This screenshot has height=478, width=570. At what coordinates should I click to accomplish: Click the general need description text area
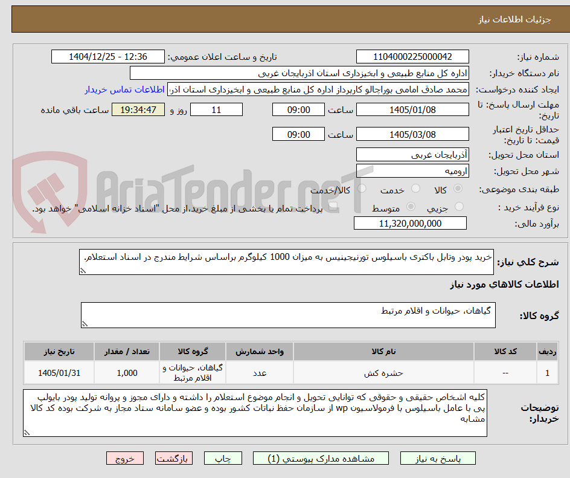point(286,262)
